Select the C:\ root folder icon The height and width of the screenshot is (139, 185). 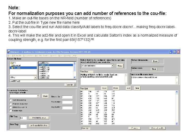(12, 63)
